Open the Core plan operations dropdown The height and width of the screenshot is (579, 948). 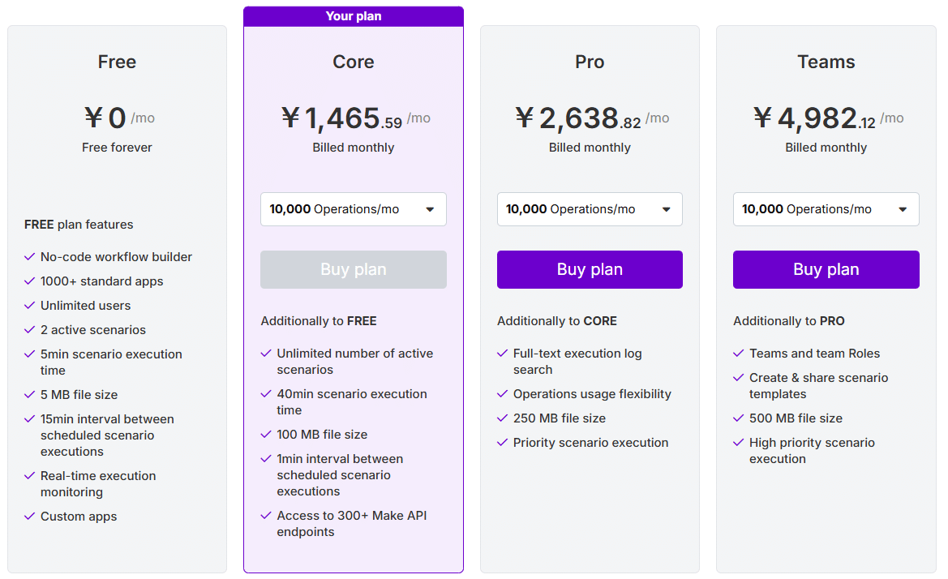point(353,209)
